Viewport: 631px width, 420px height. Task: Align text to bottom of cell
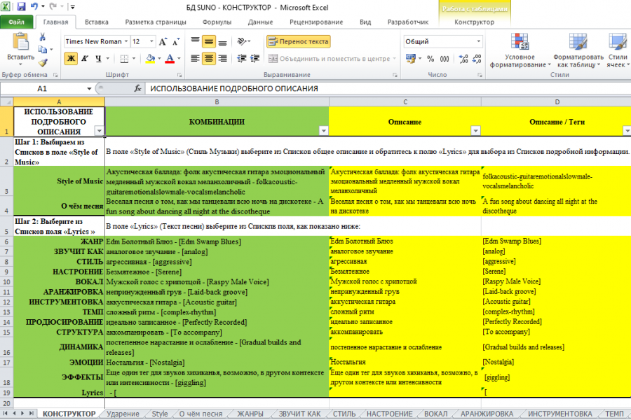tap(222, 42)
